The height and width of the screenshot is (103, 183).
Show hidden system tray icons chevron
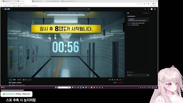(x=139, y=88)
